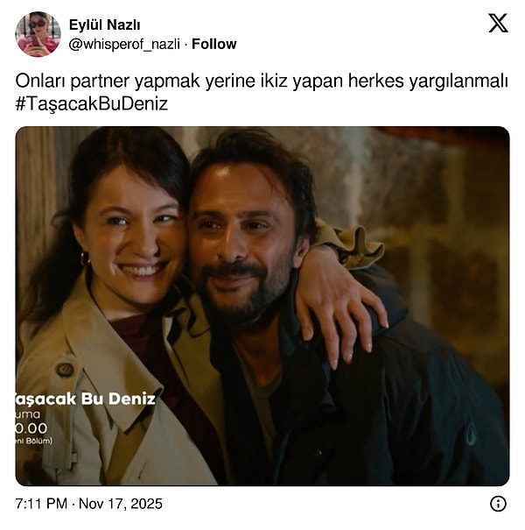Click the X logo icon
The width and height of the screenshot is (525, 530).
click(x=498, y=23)
